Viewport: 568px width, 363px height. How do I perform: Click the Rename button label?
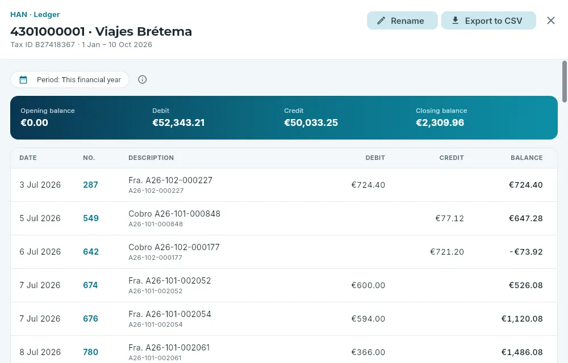click(407, 21)
